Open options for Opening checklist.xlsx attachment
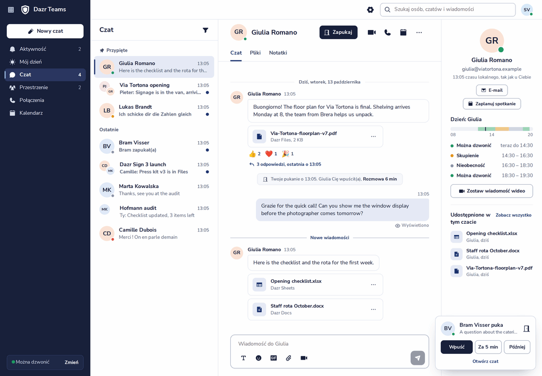The image size is (542, 376). click(x=373, y=285)
